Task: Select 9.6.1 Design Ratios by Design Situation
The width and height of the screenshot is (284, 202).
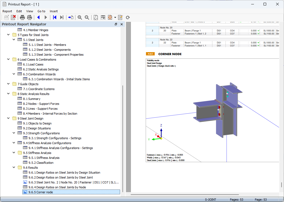Action: click(64, 173)
